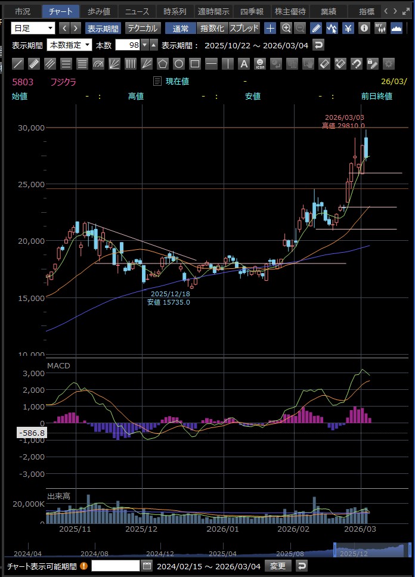Select the text annotation 'A' tool
Image resolution: width=415 pixels, height=577 pixels.
pyautogui.click(x=243, y=64)
